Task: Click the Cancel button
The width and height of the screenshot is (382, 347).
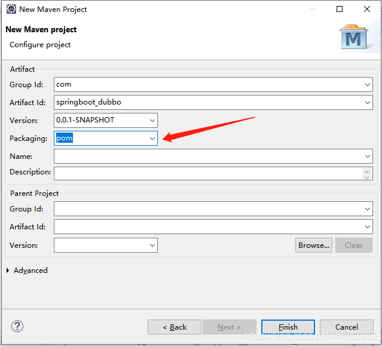Action: point(347,327)
